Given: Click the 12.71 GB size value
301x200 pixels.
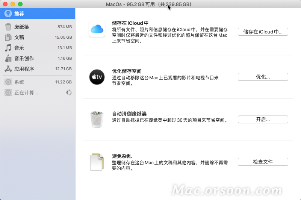Looking at the screenshot, I should pos(64,69).
